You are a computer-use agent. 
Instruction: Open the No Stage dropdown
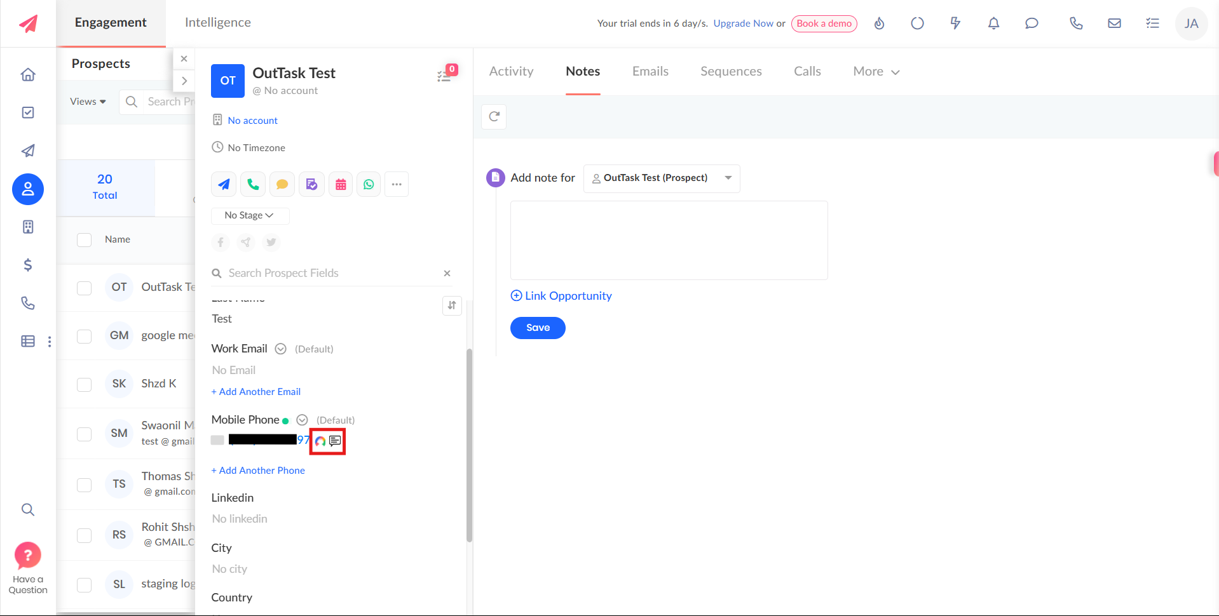250,216
